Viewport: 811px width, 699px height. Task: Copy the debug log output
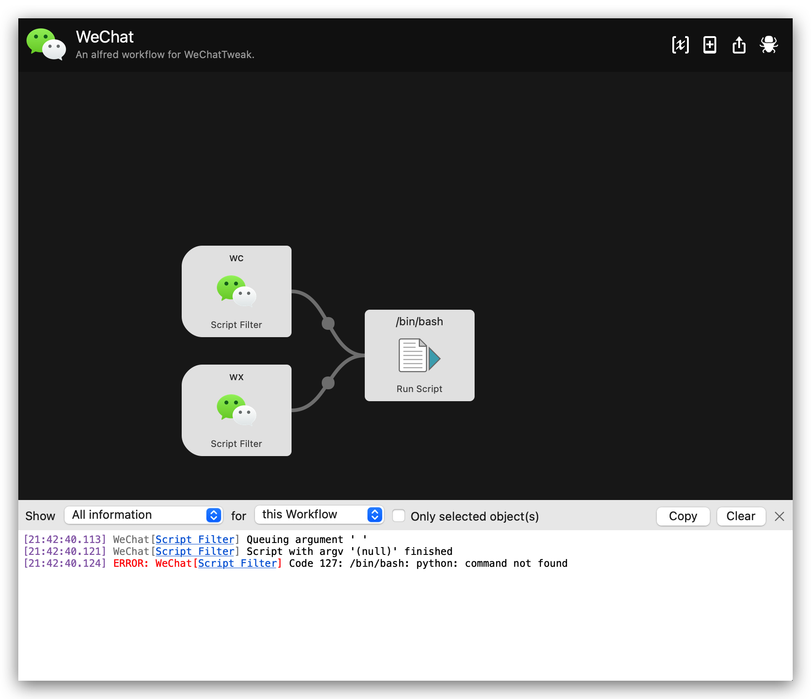tap(683, 516)
